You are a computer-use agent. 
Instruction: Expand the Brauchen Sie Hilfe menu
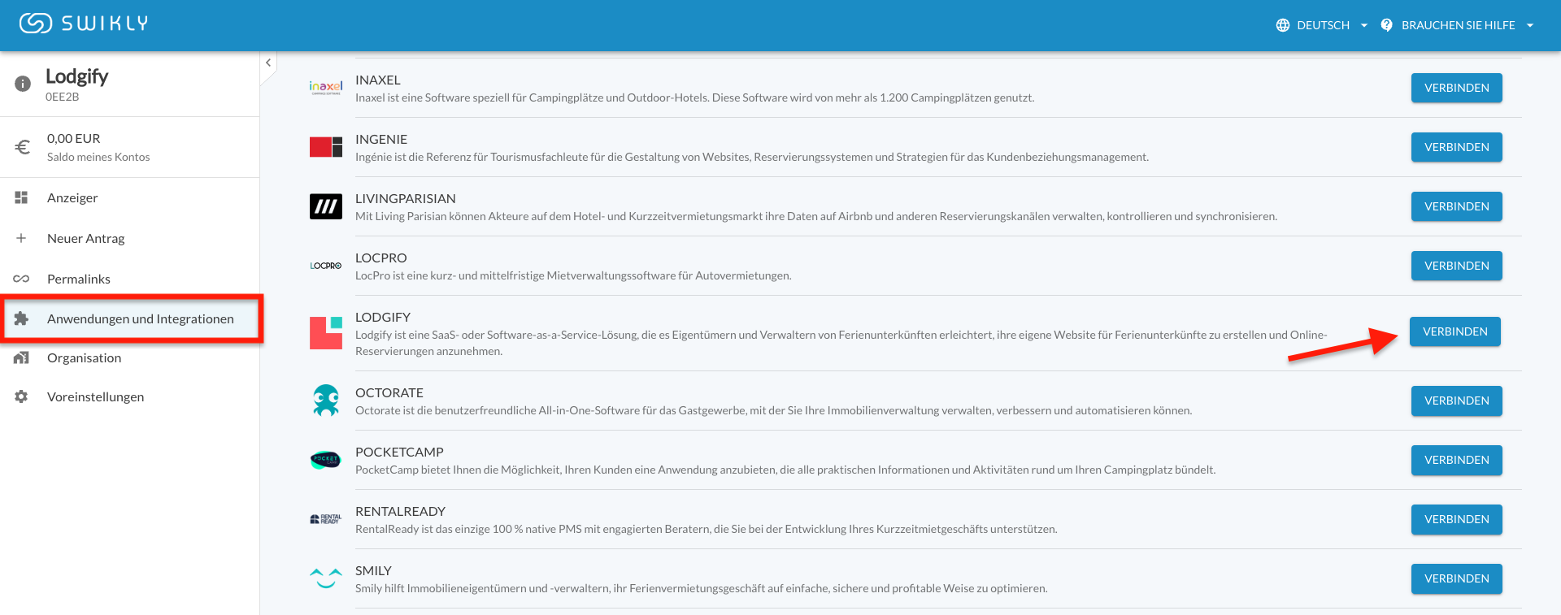point(1468,25)
